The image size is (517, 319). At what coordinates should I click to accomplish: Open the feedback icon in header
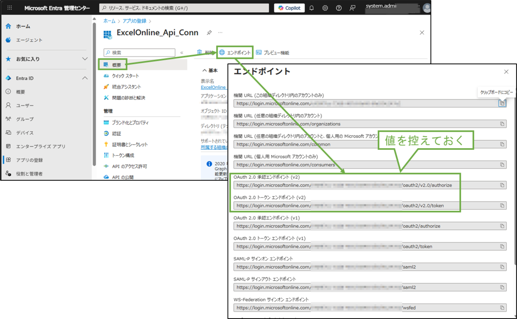click(x=352, y=8)
